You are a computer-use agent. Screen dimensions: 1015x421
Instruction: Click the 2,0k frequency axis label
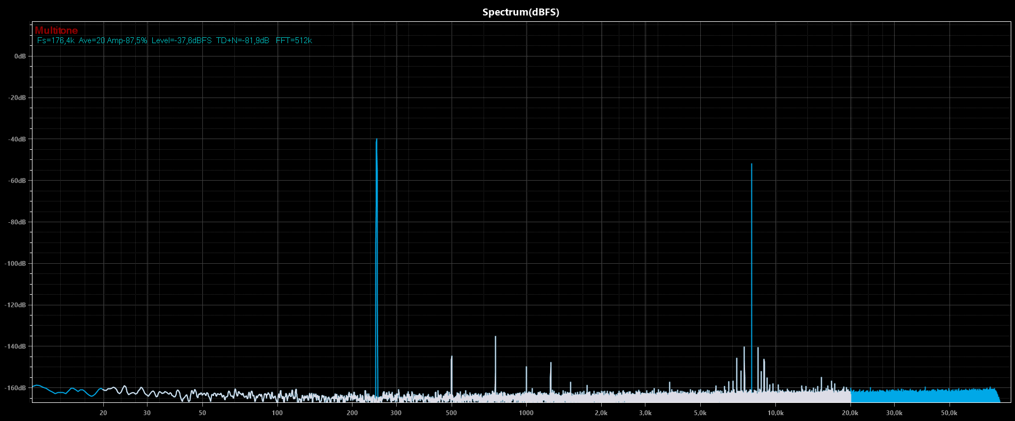click(601, 413)
